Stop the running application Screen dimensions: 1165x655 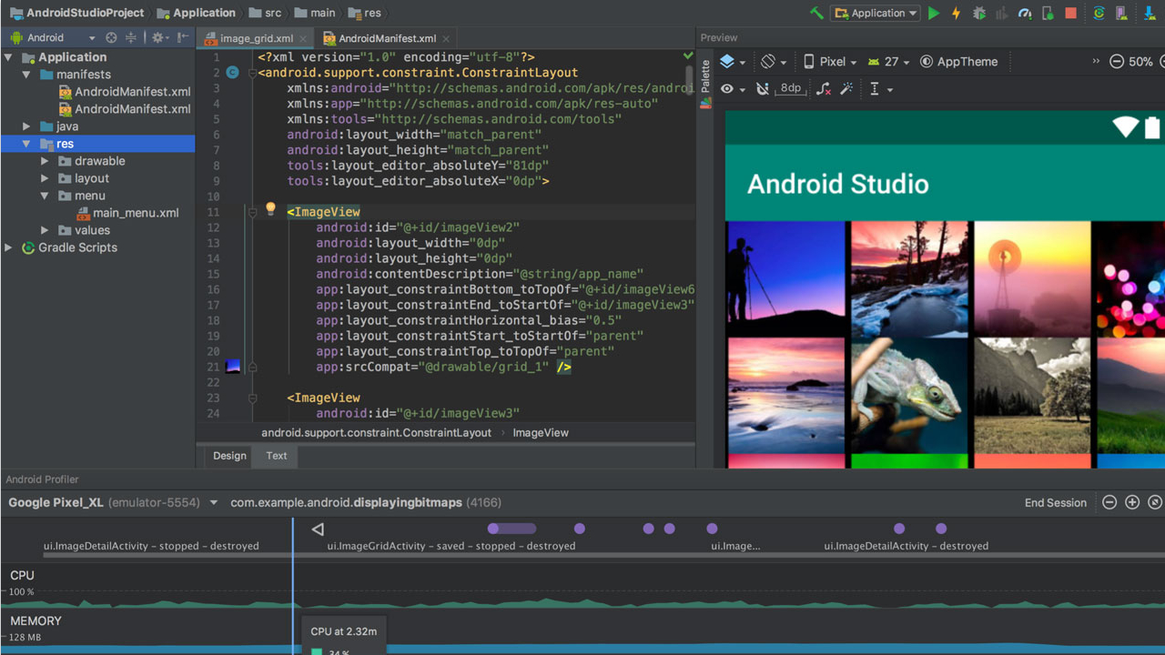[x=1069, y=13]
